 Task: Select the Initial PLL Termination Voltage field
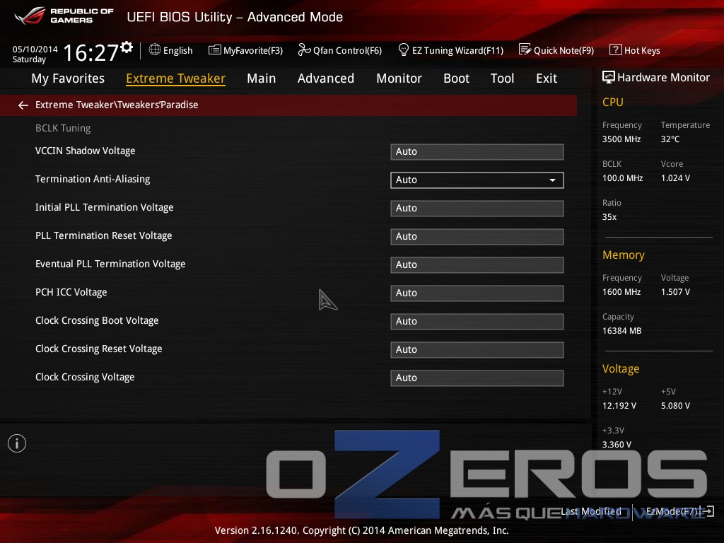tap(477, 209)
